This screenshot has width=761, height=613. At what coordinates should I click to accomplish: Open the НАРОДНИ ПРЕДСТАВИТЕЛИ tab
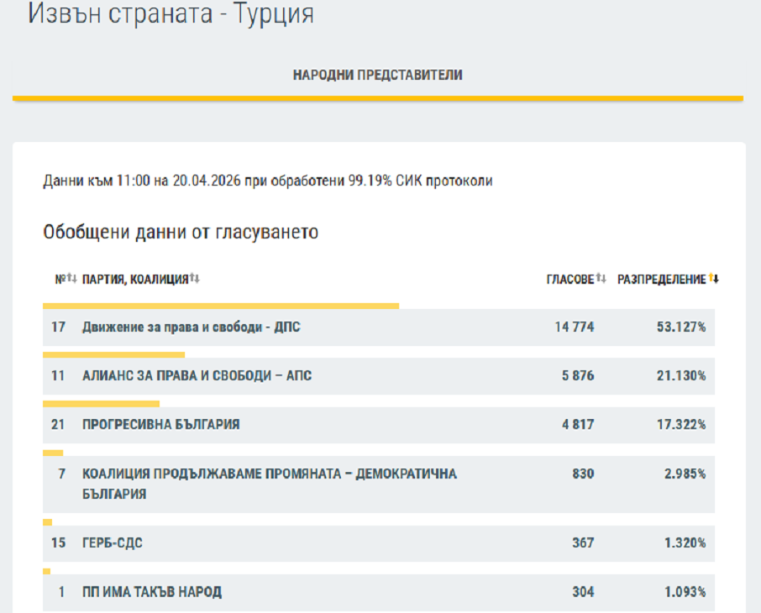[x=377, y=75]
